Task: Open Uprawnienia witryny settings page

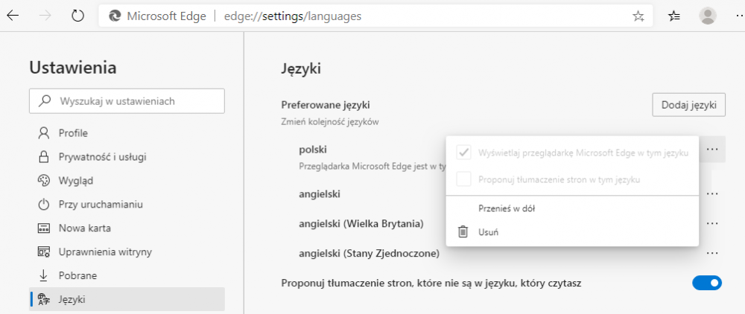Action: pos(105,251)
